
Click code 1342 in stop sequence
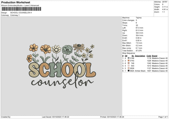149,63
